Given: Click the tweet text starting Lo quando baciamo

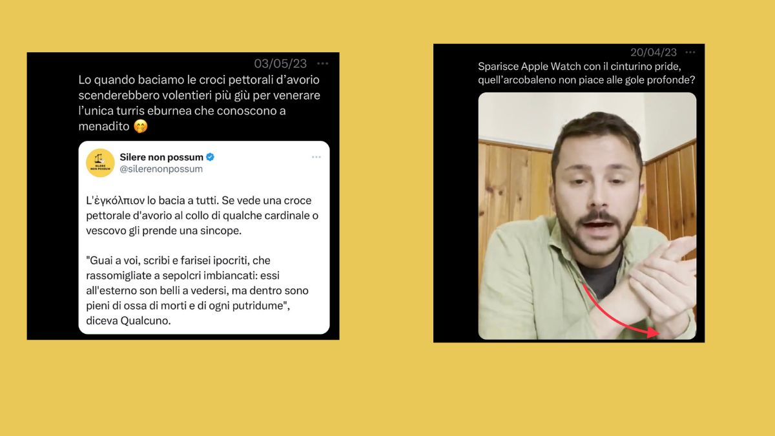Looking at the screenshot, I should pos(199,103).
